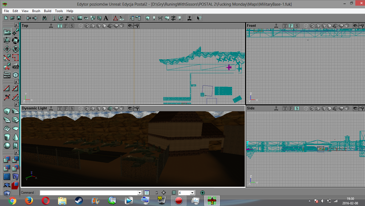Image resolution: width=365 pixels, height=206 pixels.
Task: Toggle rotation grid wheel icon in bottom bar
Action: tap(202, 193)
